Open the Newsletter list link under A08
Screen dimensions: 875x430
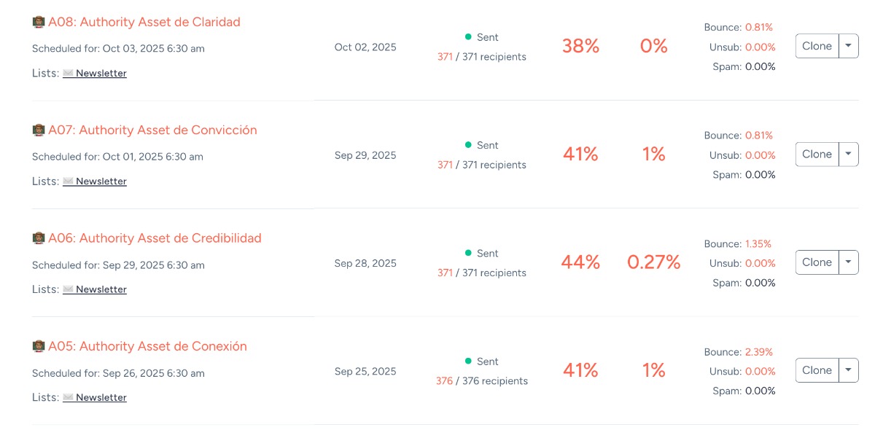point(101,73)
